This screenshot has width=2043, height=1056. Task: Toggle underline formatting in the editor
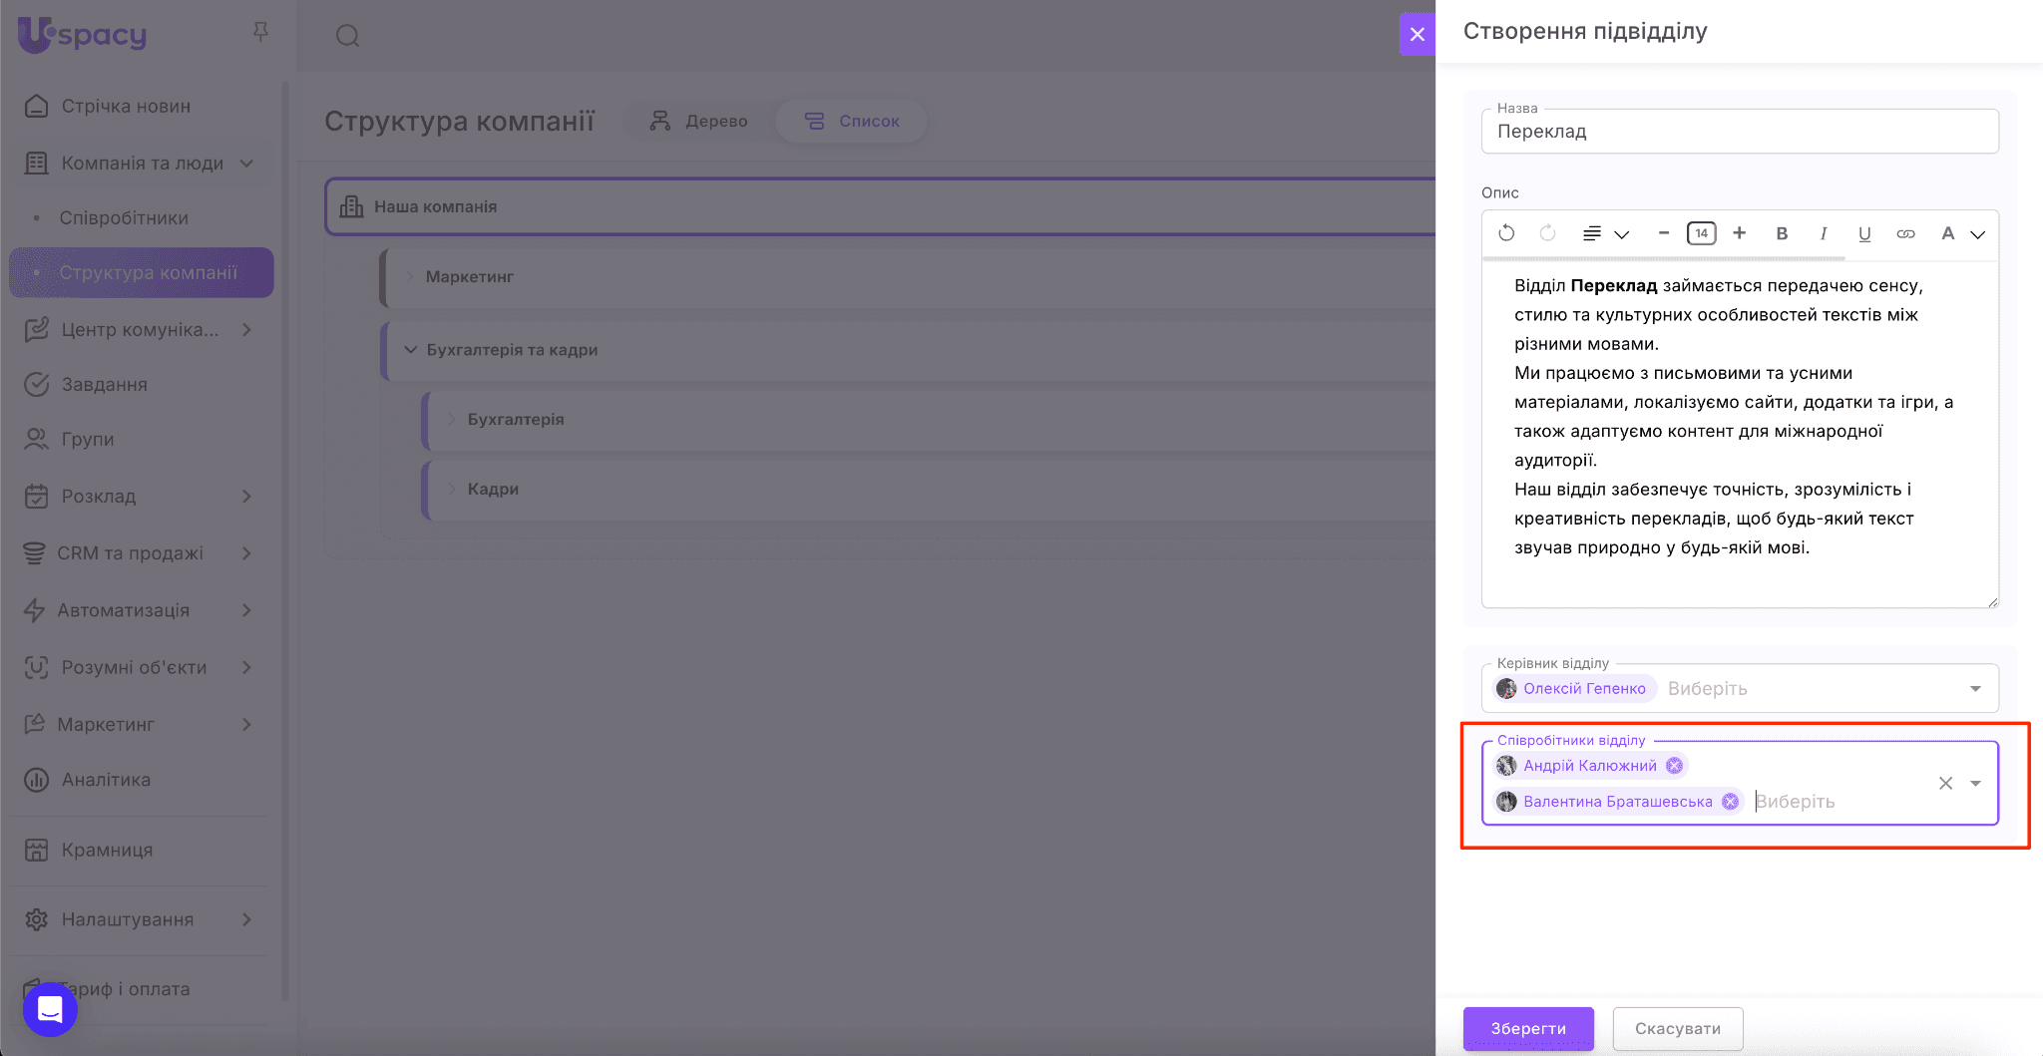1863,233
